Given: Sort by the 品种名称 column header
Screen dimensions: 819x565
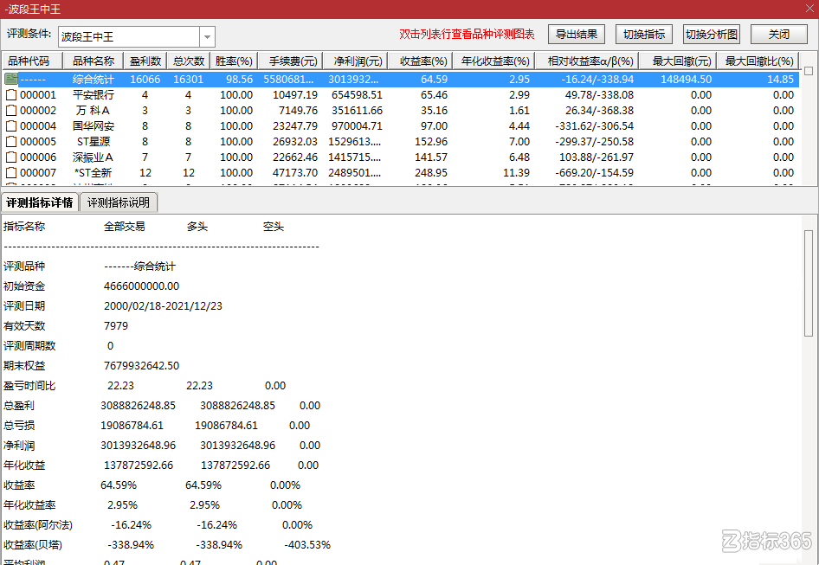Looking at the screenshot, I should 93,61.
